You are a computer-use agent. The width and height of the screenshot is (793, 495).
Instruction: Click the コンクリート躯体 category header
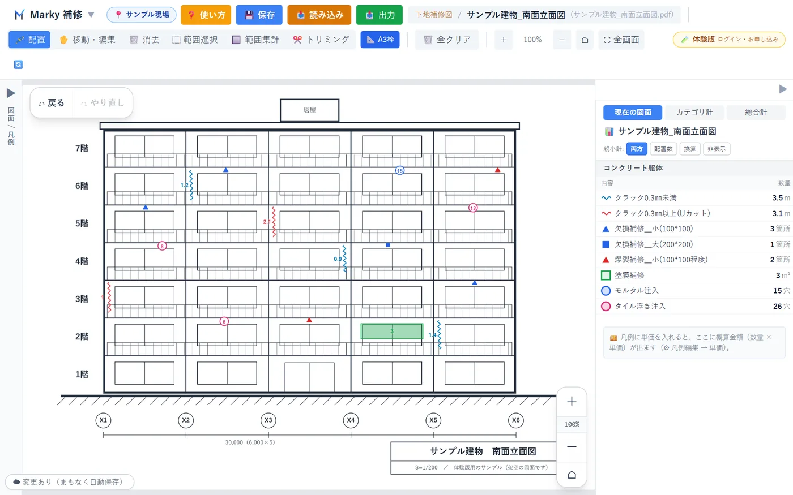pos(694,168)
